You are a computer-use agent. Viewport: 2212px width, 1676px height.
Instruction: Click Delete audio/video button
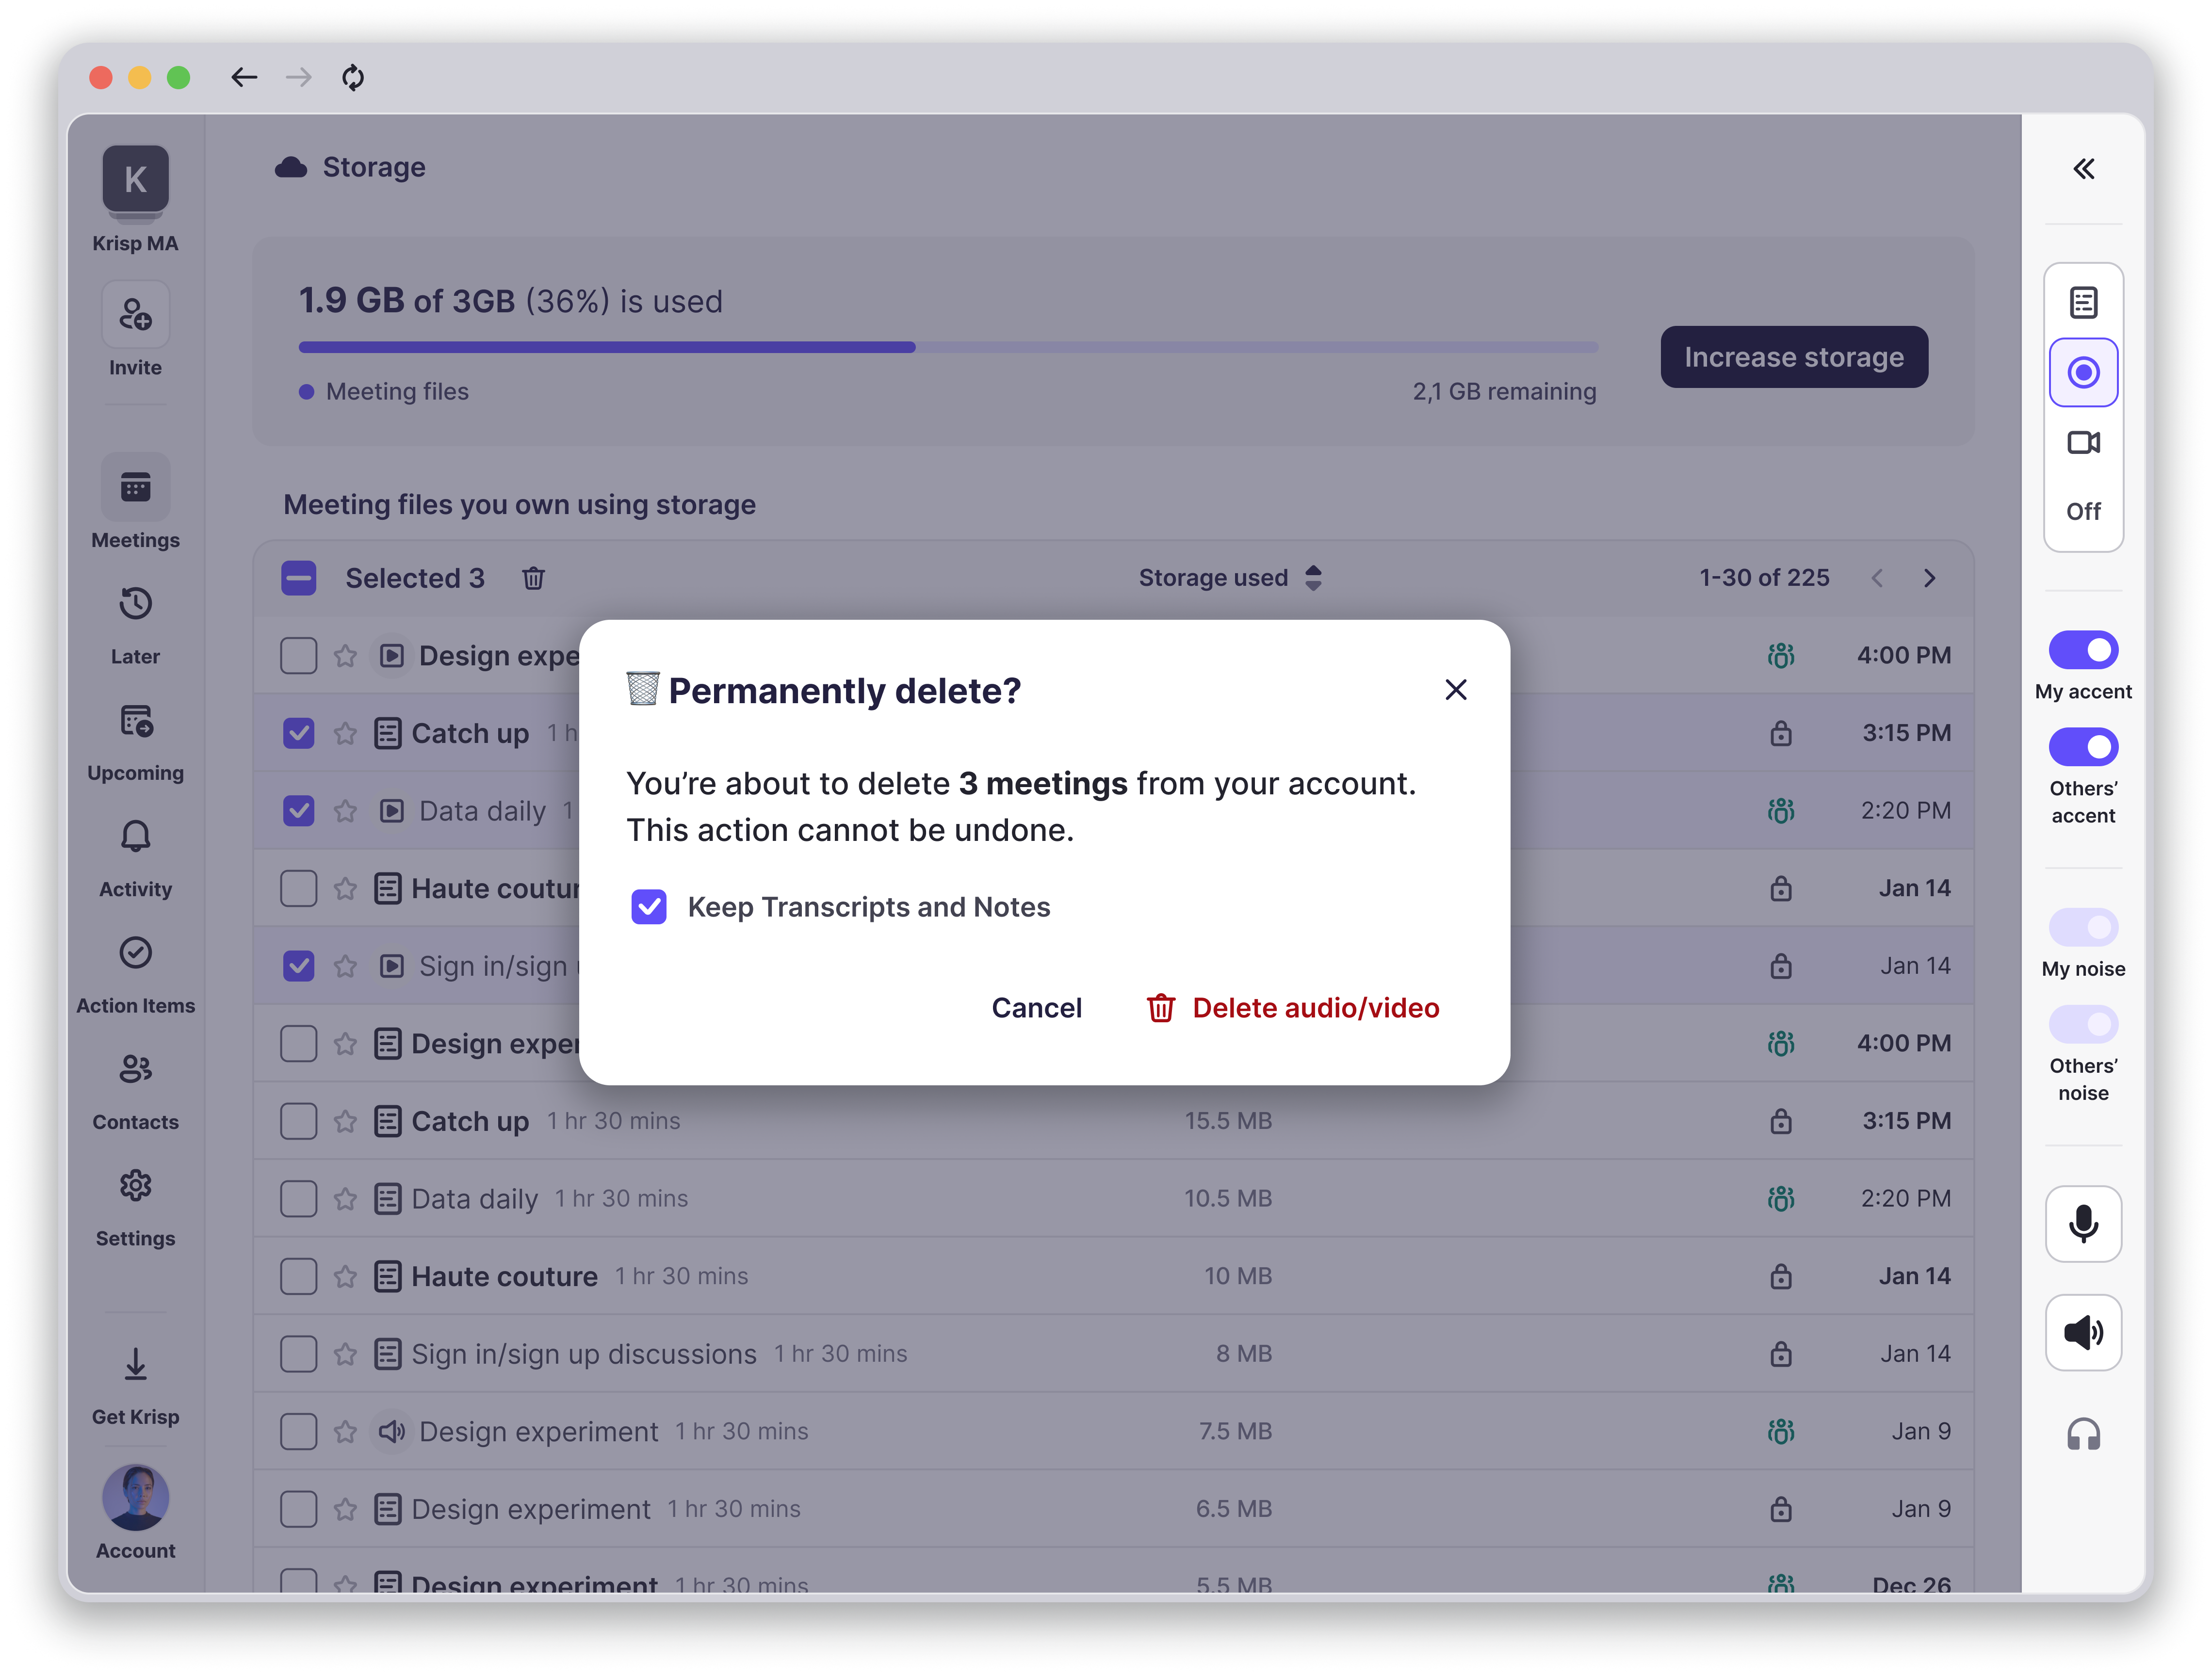pos(1293,1008)
